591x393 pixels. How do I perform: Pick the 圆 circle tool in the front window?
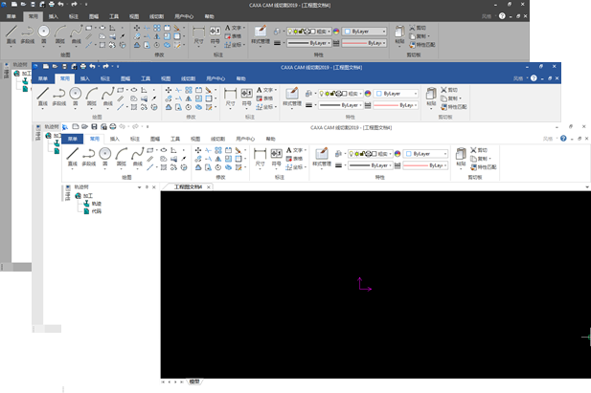coord(105,157)
